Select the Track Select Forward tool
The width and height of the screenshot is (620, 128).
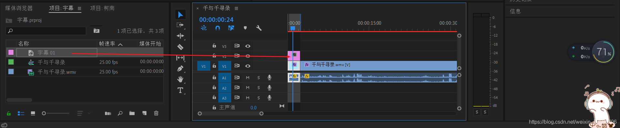click(180, 25)
